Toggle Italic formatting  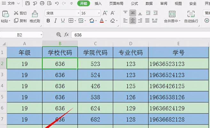[55, 21]
